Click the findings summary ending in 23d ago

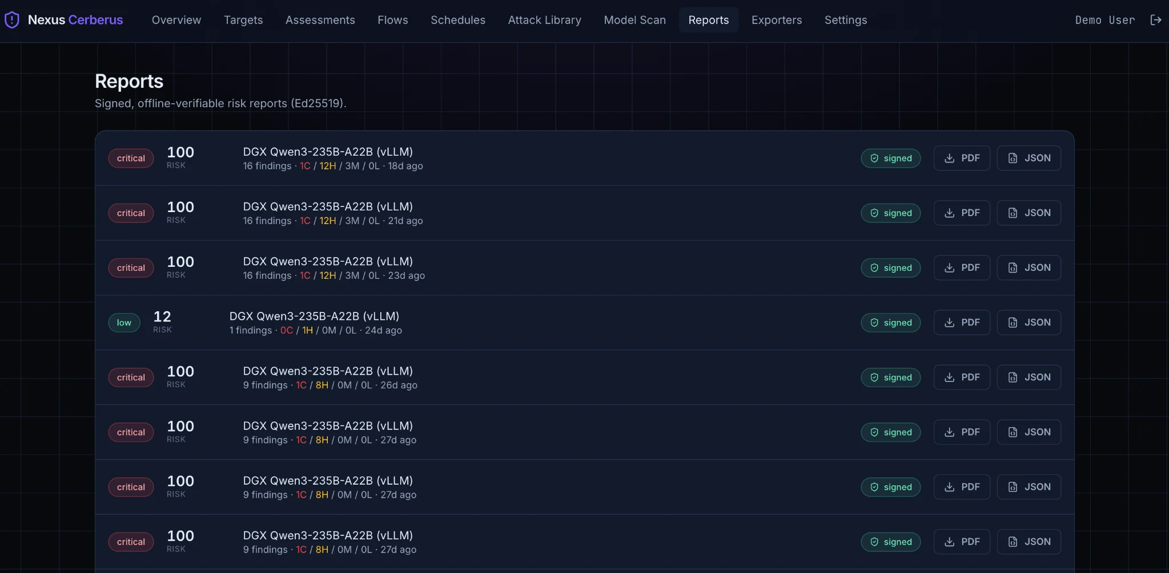pyautogui.click(x=334, y=275)
